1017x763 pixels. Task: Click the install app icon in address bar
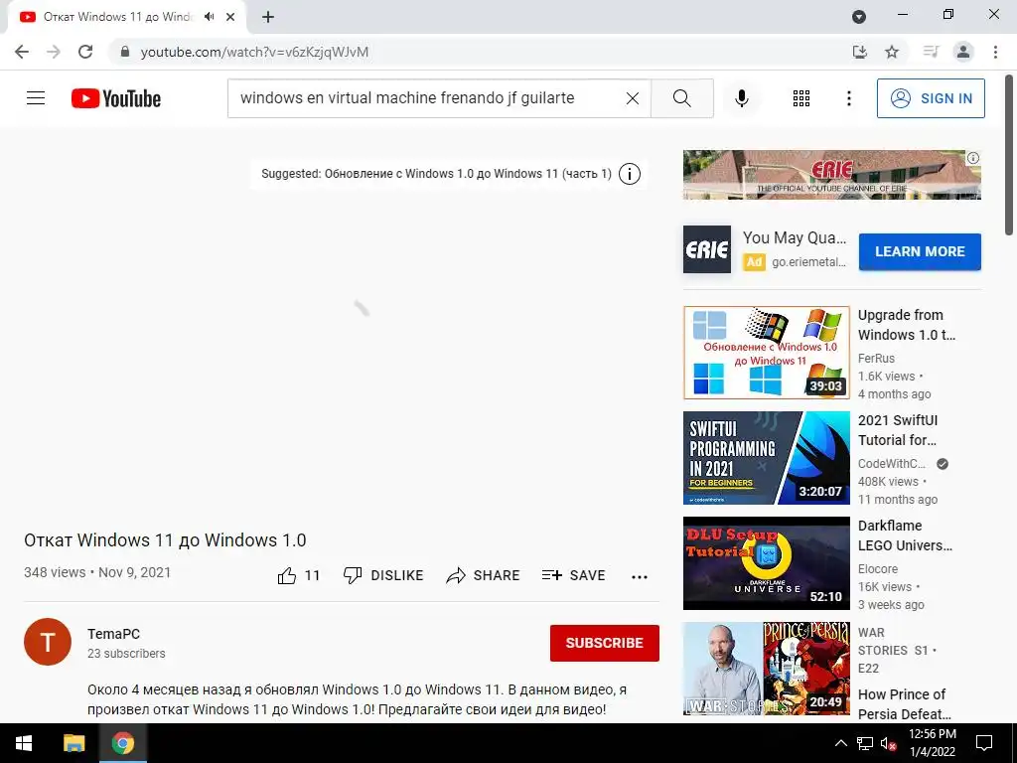coord(859,52)
